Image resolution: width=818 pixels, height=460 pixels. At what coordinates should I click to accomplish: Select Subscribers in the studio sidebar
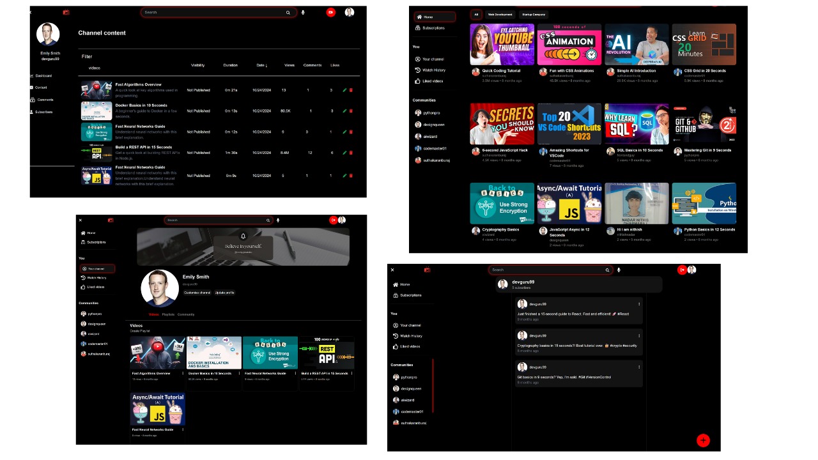pyautogui.click(x=45, y=112)
